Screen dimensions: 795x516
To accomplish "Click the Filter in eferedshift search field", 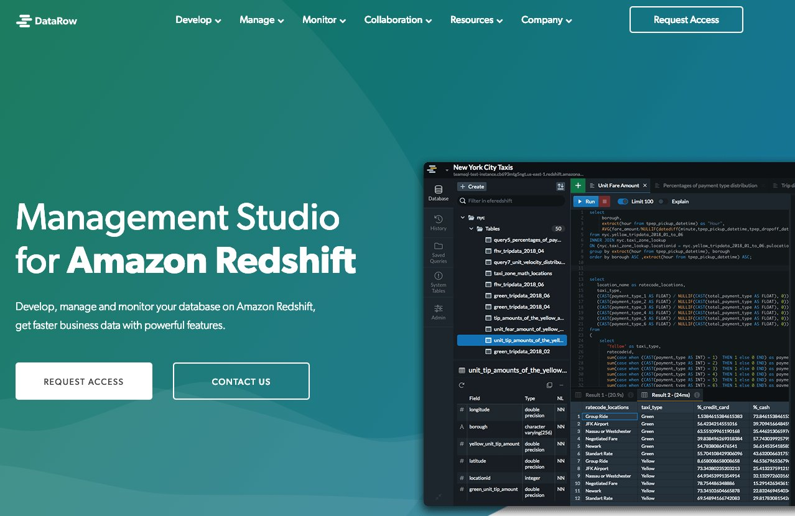I will [x=511, y=201].
